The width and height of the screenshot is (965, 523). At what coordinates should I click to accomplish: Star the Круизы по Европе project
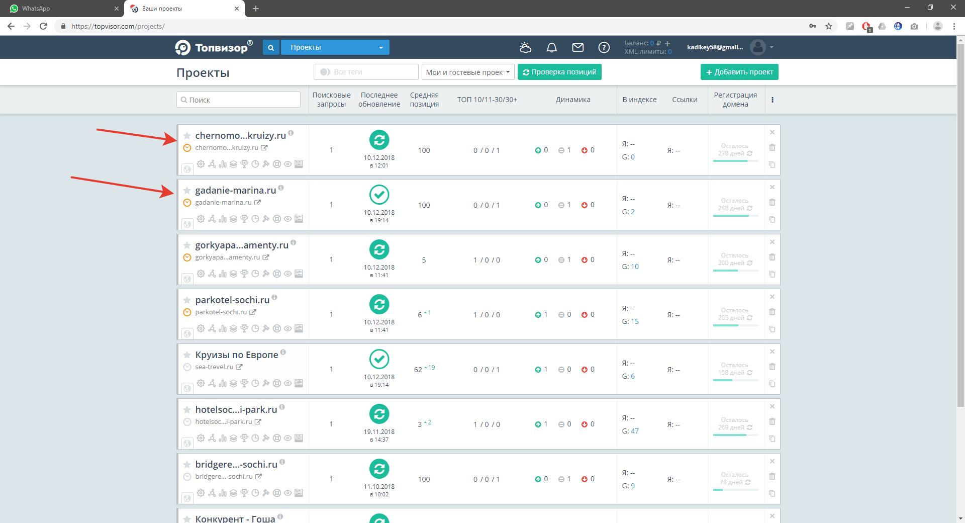point(187,355)
